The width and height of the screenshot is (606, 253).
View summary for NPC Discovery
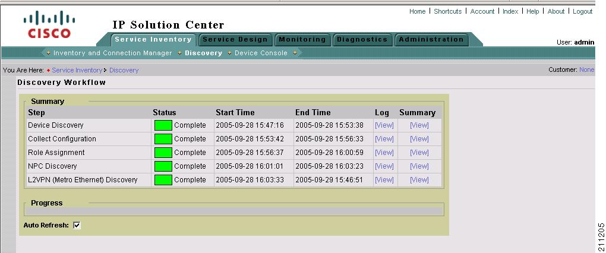[419, 166]
